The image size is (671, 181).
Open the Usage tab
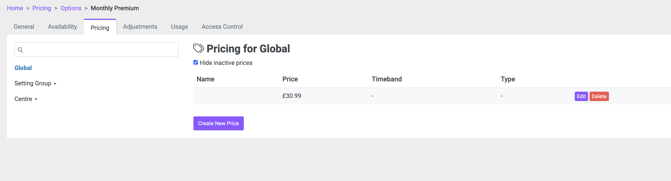click(179, 27)
